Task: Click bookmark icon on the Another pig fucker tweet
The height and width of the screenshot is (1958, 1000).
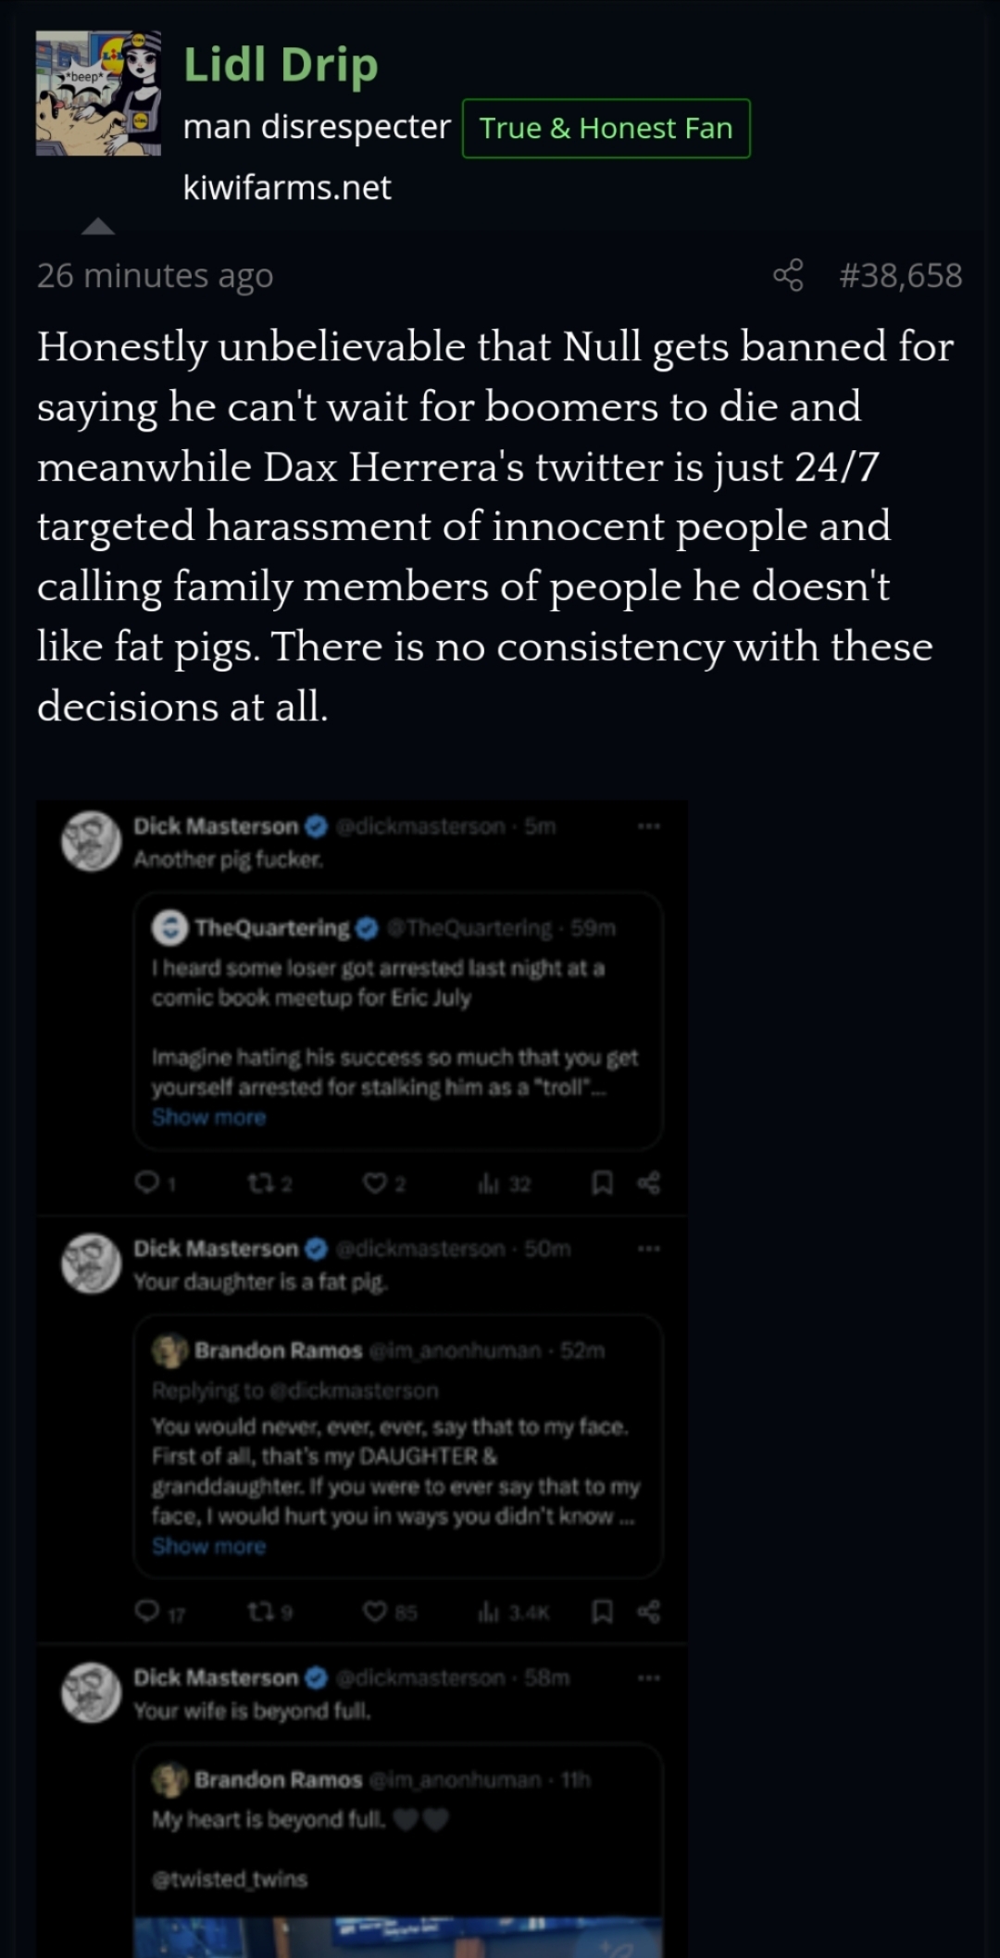Action: point(602,1183)
